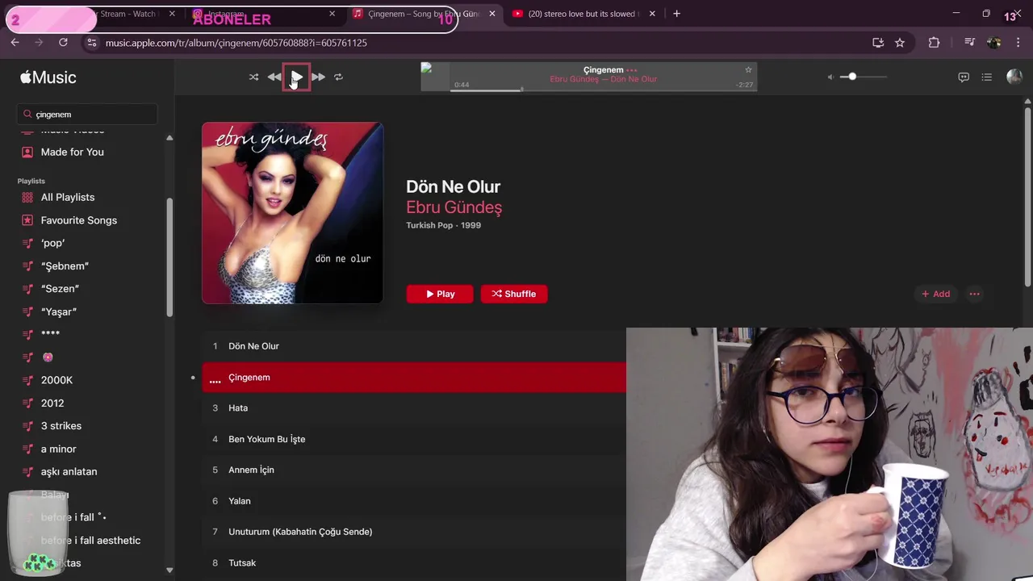Select track 5 Annem İçin
Image resolution: width=1033 pixels, height=581 pixels.
click(414, 470)
